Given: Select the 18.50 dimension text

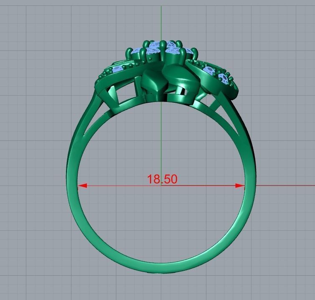Looking at the screenshot, I should pos(163,179).
